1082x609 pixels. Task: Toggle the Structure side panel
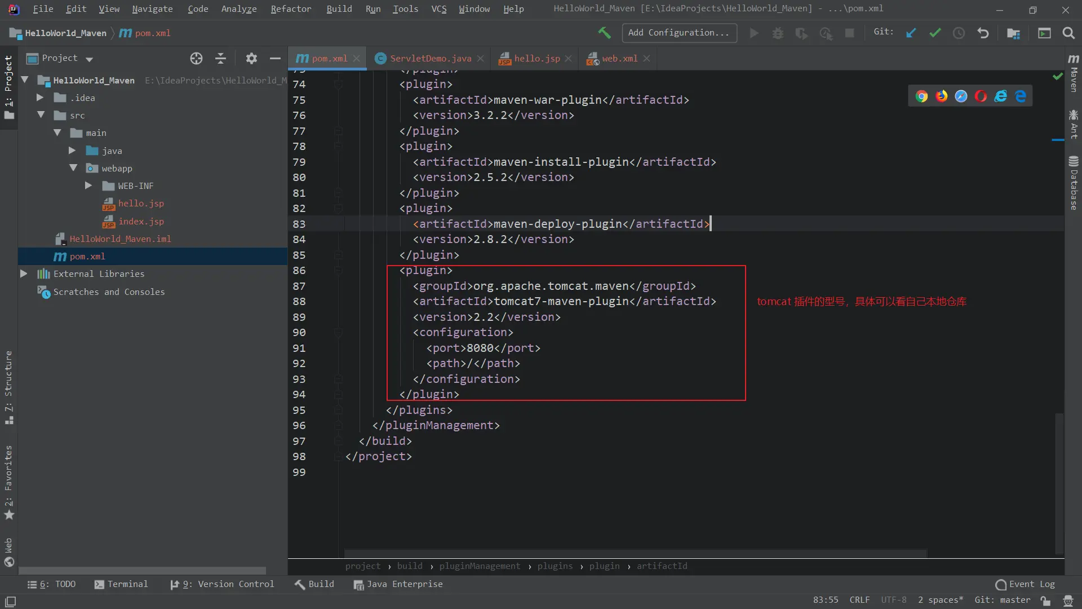coord(8,386)
